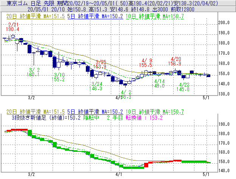Click 5日 MA=150.2 legend in upper chart
Viewport: 236px width, 179px height.
[x=95, y=16]
